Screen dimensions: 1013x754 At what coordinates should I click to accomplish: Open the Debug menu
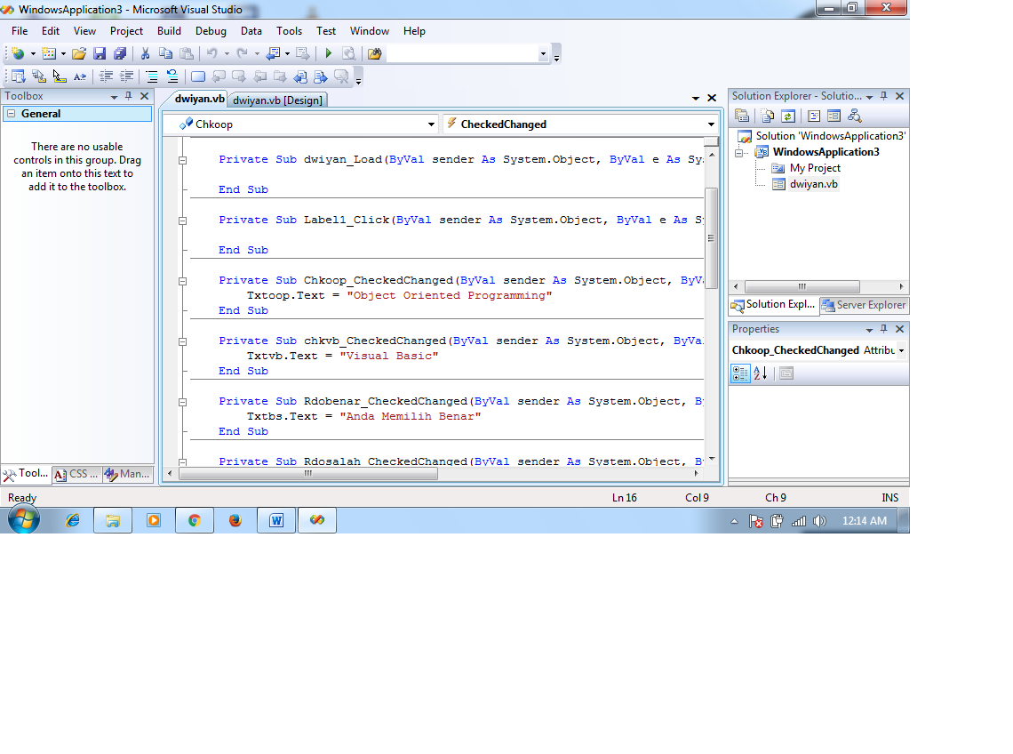(x=211, y=31)
